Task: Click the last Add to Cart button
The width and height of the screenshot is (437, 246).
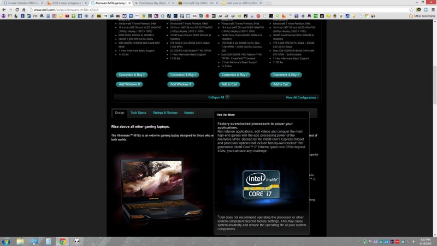Action: [x=281, y=84]
